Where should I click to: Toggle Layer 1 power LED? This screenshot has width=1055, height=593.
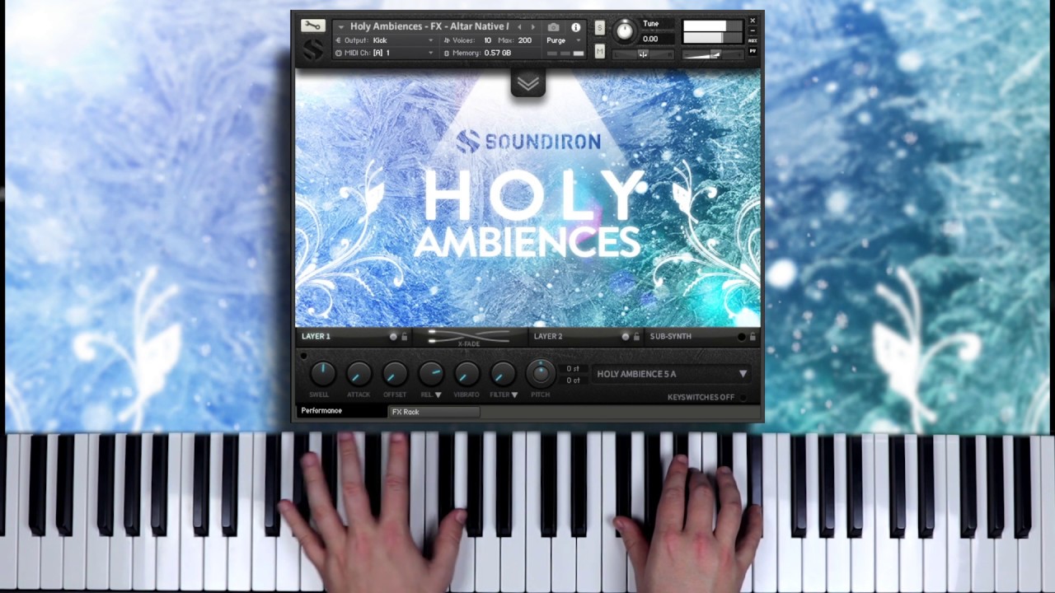point(393,337)
